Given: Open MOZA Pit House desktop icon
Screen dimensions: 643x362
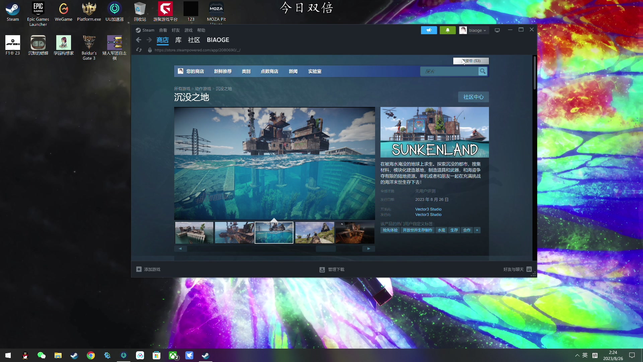Looking at the screenshot, I should [216, 13].
